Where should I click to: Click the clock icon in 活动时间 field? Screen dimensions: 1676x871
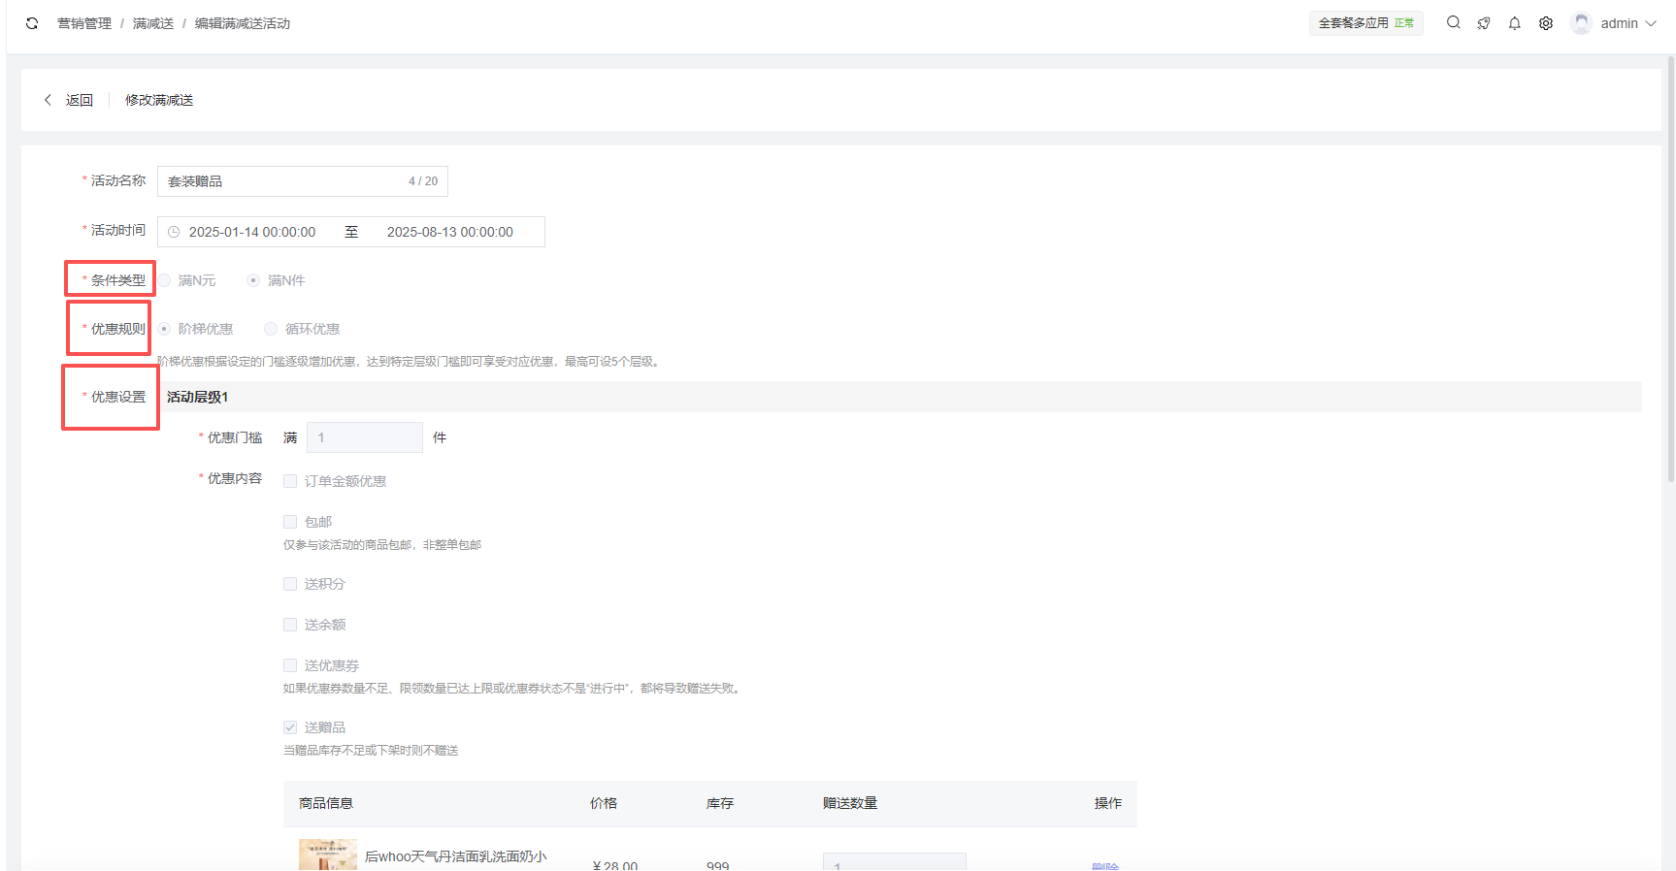point(174,232)
